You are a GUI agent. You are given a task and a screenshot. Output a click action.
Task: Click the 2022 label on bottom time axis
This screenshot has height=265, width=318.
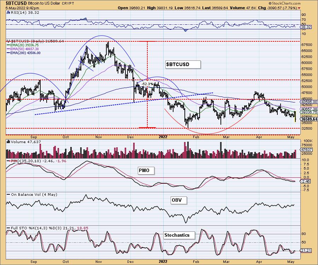coord(163,261)
